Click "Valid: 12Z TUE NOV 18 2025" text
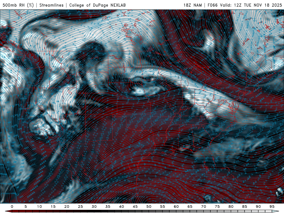Viewport: 284px width, 213px height. (251, 5)
